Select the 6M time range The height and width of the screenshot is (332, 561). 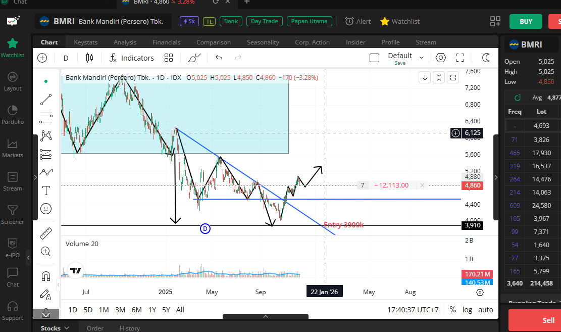(136, 309)
